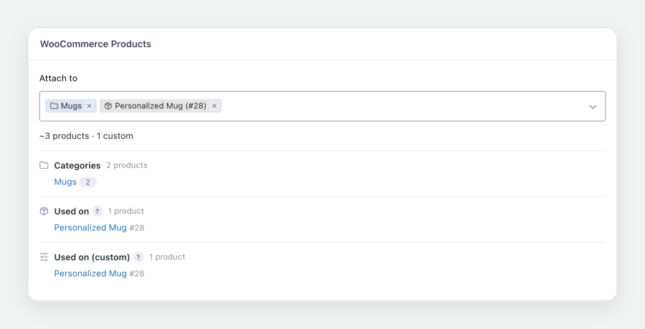Open Personalized Mug link under Used on

pyautogui.click(x=90, y=227)
